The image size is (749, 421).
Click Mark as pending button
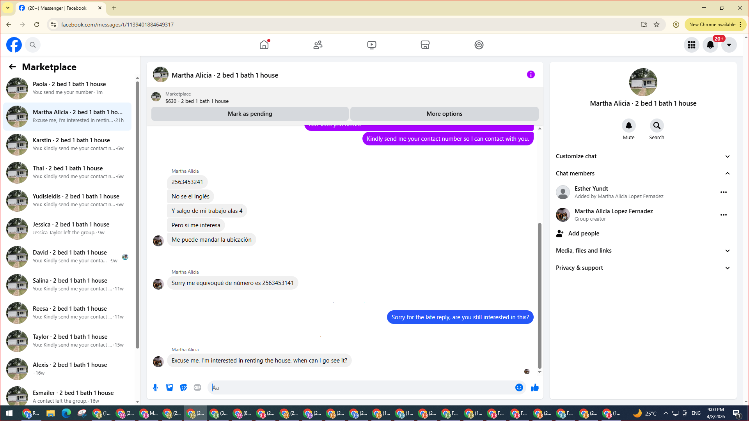(250, 114)
